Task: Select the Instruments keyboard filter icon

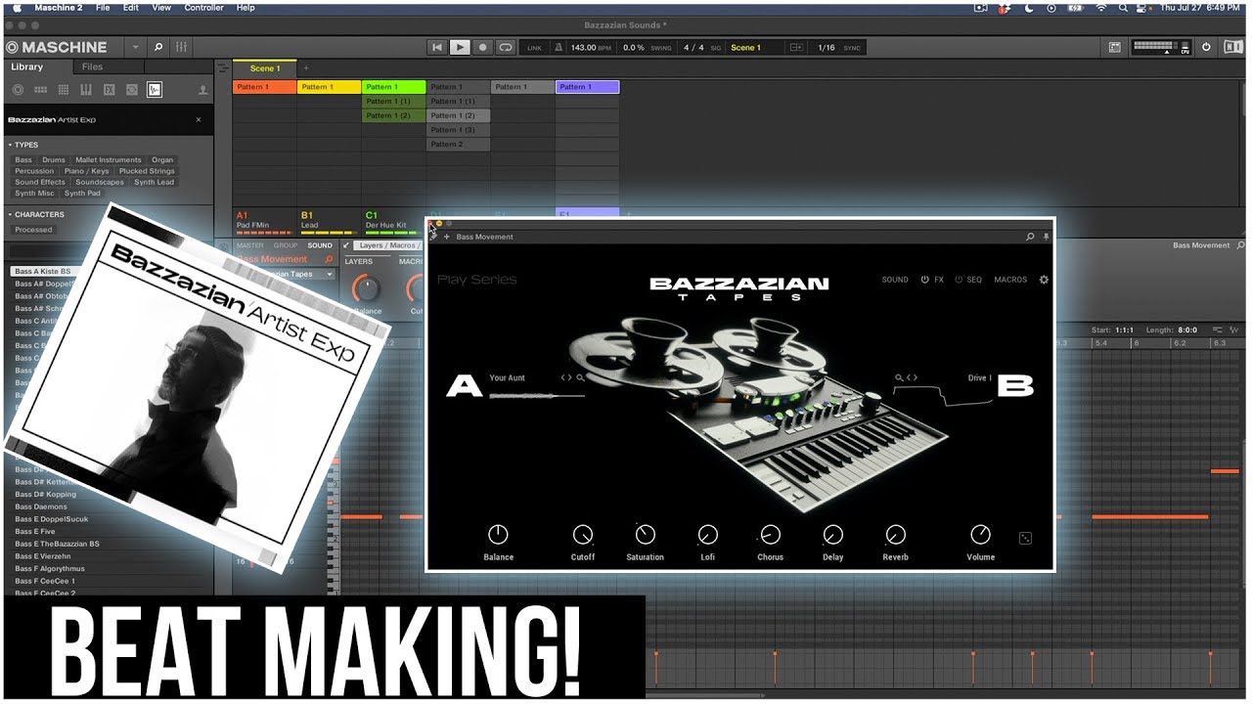Action: pyautogui.click(x=86, y=90)
